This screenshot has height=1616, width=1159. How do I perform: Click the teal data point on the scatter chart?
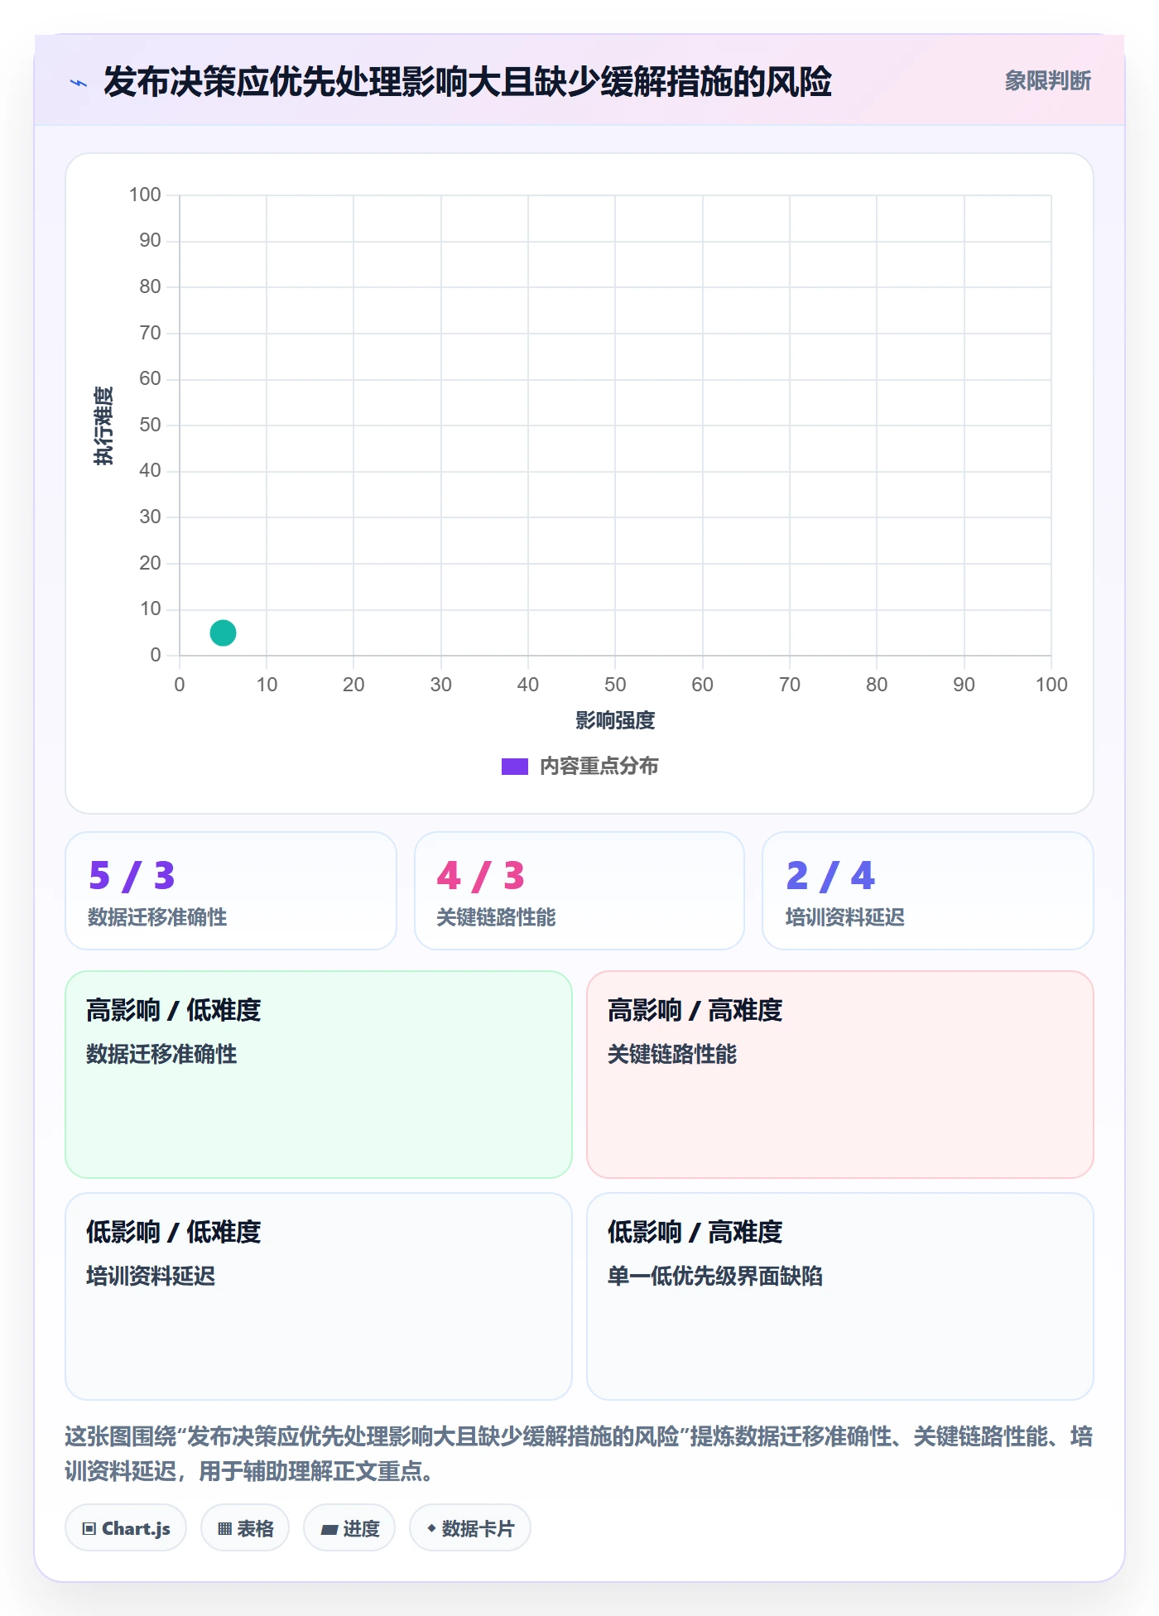tap(223, 632)
